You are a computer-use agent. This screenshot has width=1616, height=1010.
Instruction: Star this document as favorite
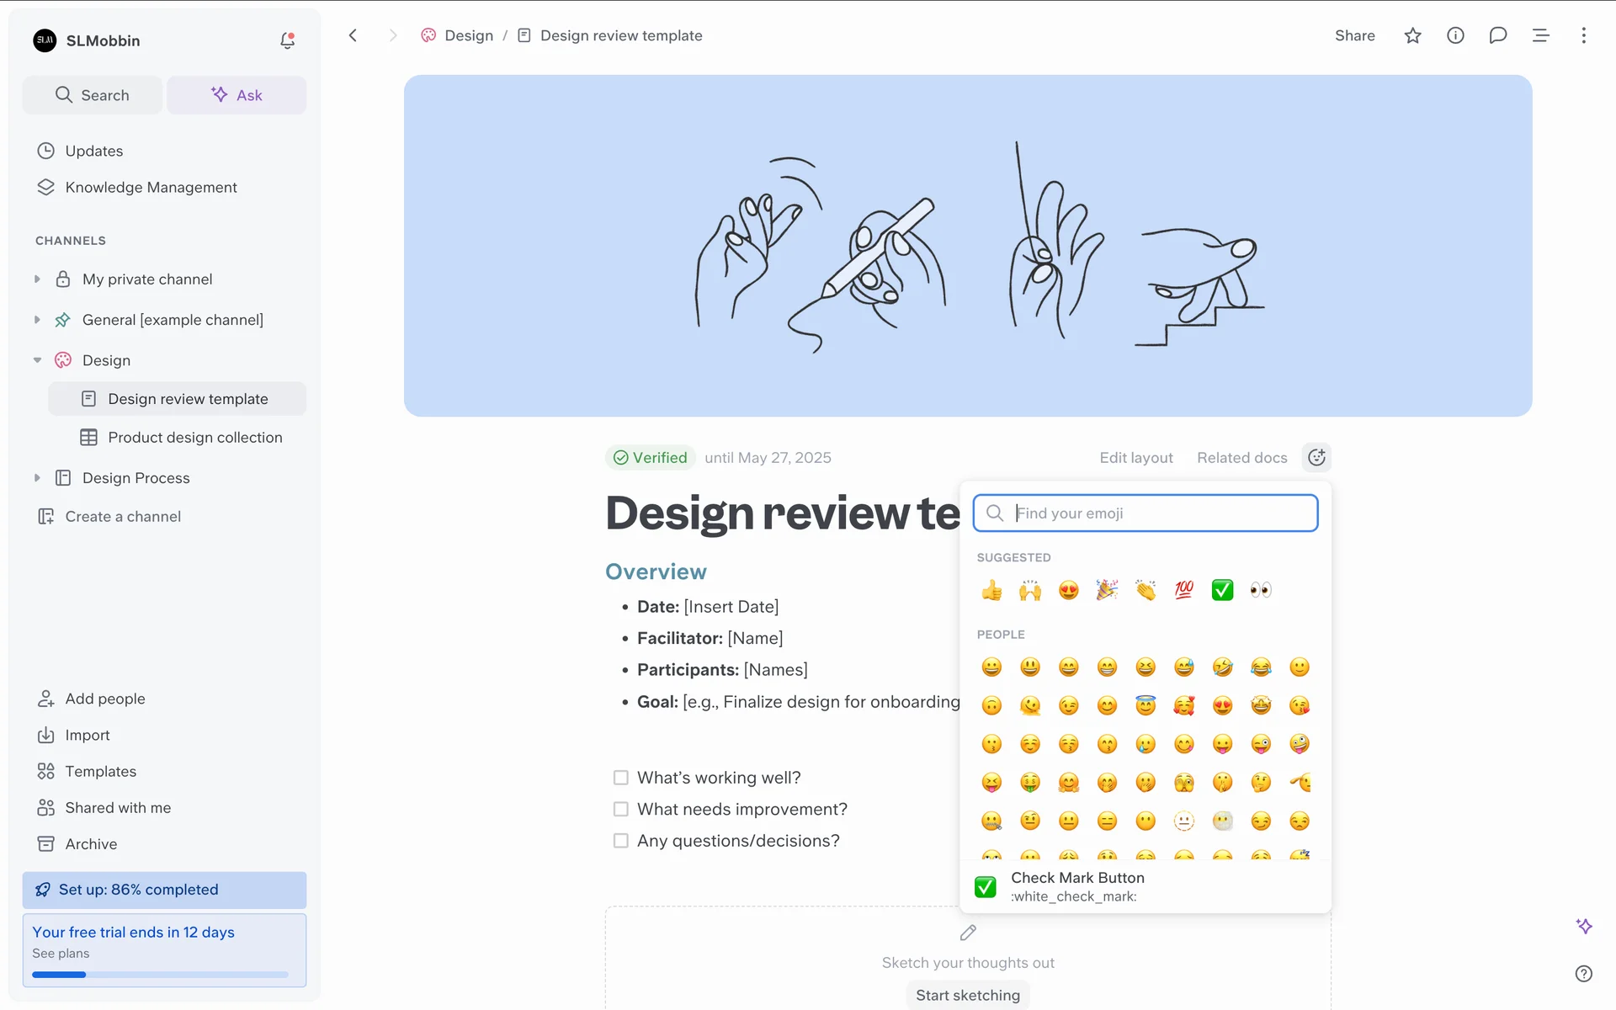pyautogui.click(x=1412, y=35)
